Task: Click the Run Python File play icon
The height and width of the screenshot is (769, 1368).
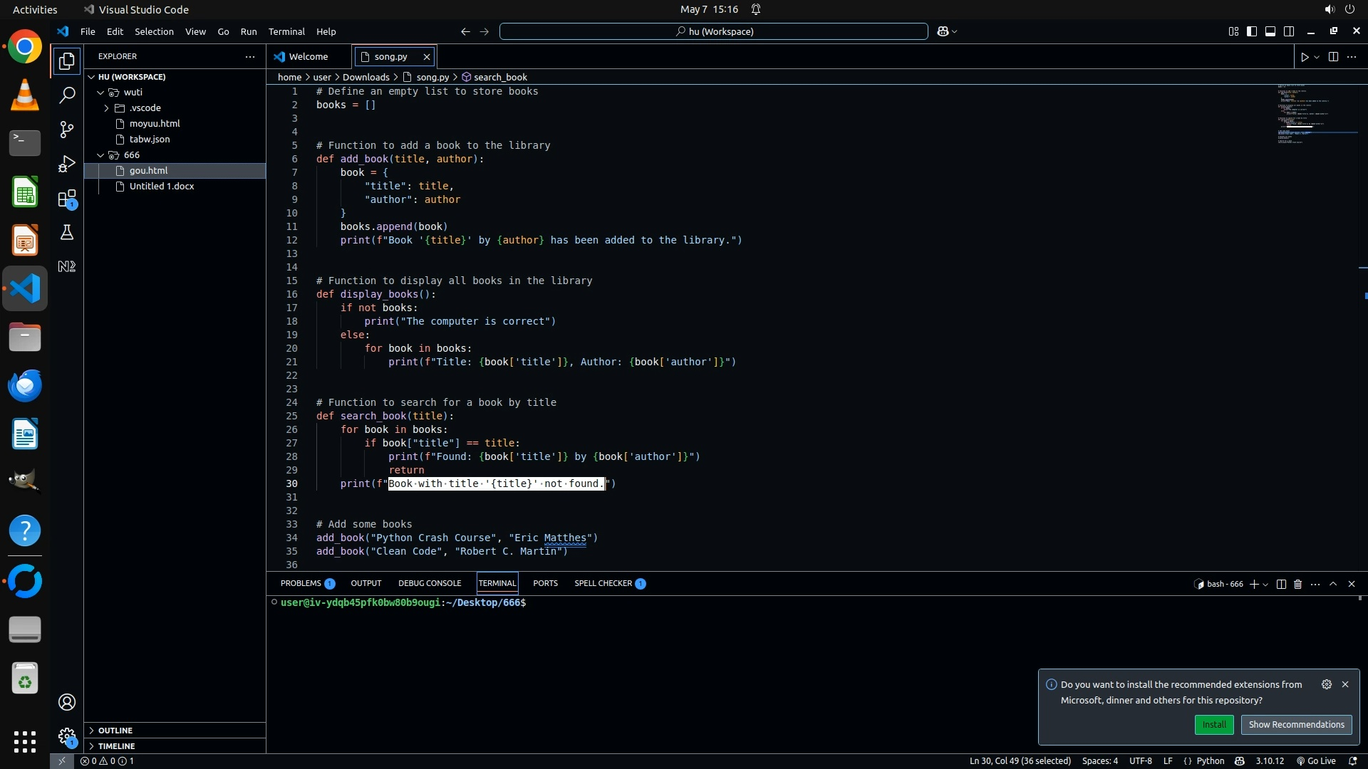Action: [x=1305, y=57]
